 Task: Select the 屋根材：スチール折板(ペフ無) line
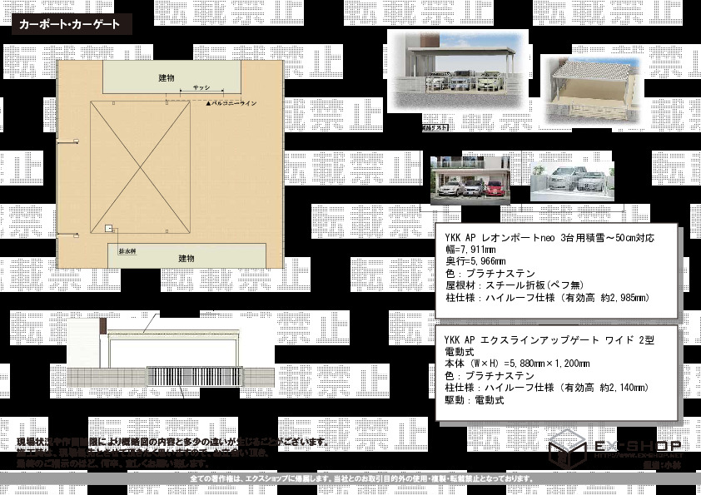[x=515, y=285]
